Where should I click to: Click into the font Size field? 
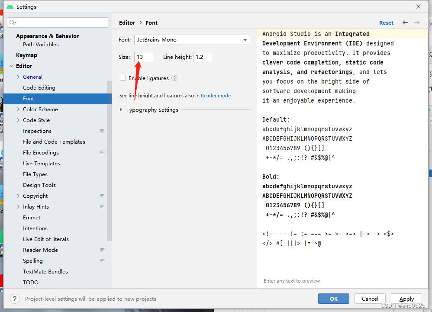point(144,57)
